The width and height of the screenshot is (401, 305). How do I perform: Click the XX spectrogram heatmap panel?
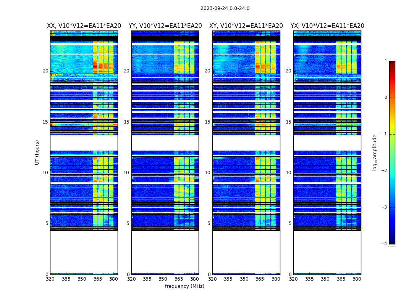click(x=84, y=152)
